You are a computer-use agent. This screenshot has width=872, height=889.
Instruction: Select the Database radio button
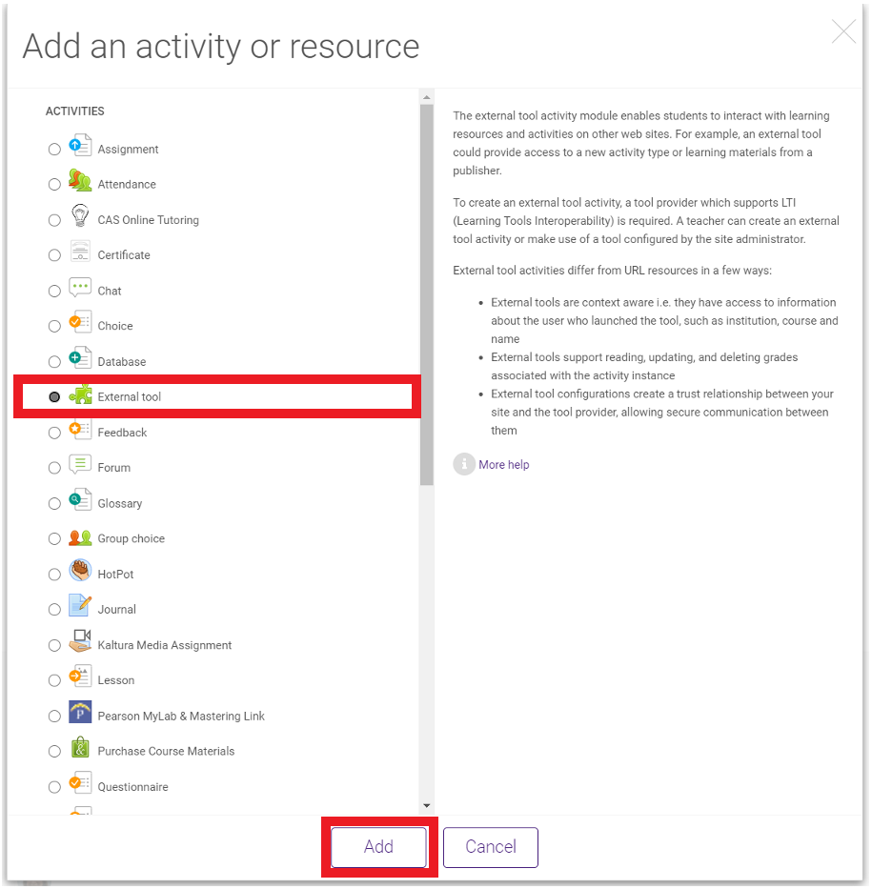(54, 362)
